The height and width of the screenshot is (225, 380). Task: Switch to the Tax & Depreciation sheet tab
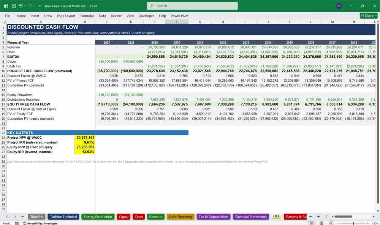point(213,217)
